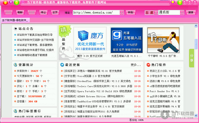This screenshot has width=199, height=123.
Task: Open 洛克王国东哥辅助 V4.4 link
Action: click(165, 106)
